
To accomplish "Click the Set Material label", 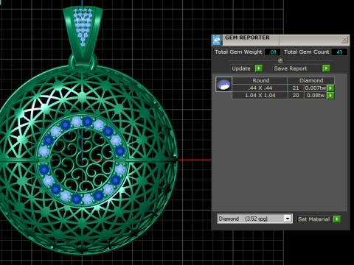I will click(313, 219).
